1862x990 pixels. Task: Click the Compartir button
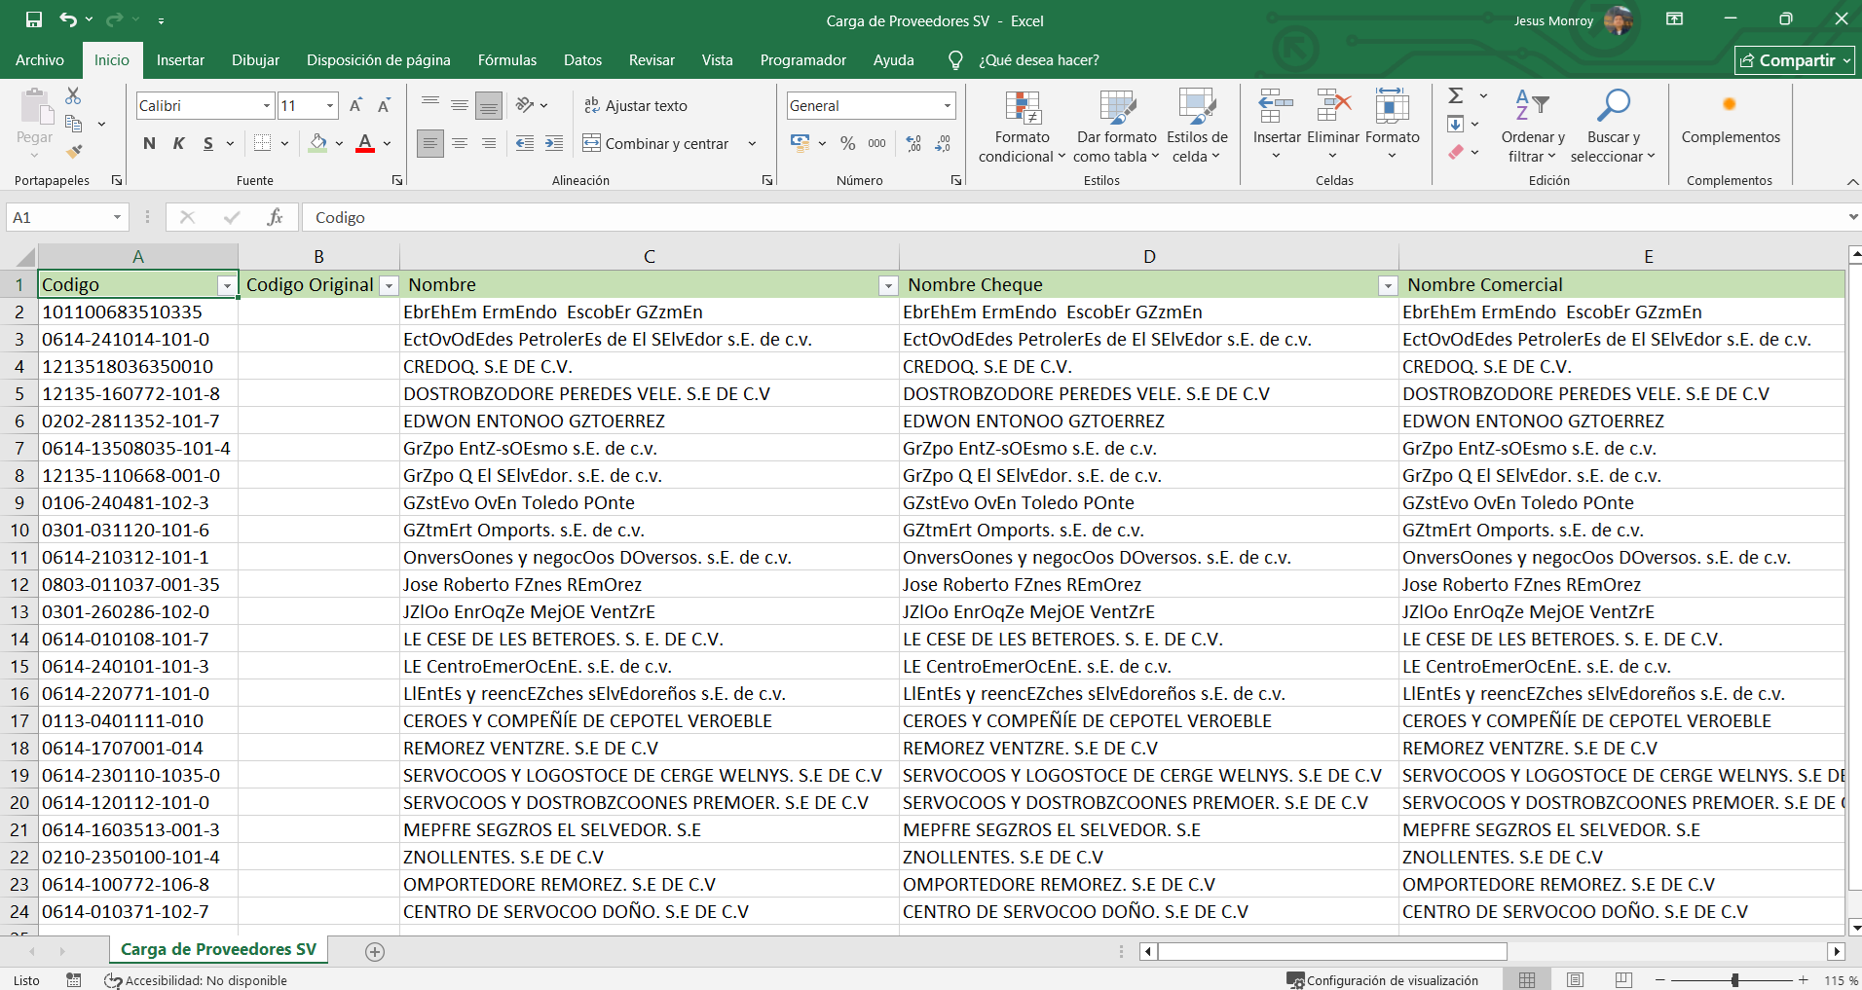click(1795, 59)
